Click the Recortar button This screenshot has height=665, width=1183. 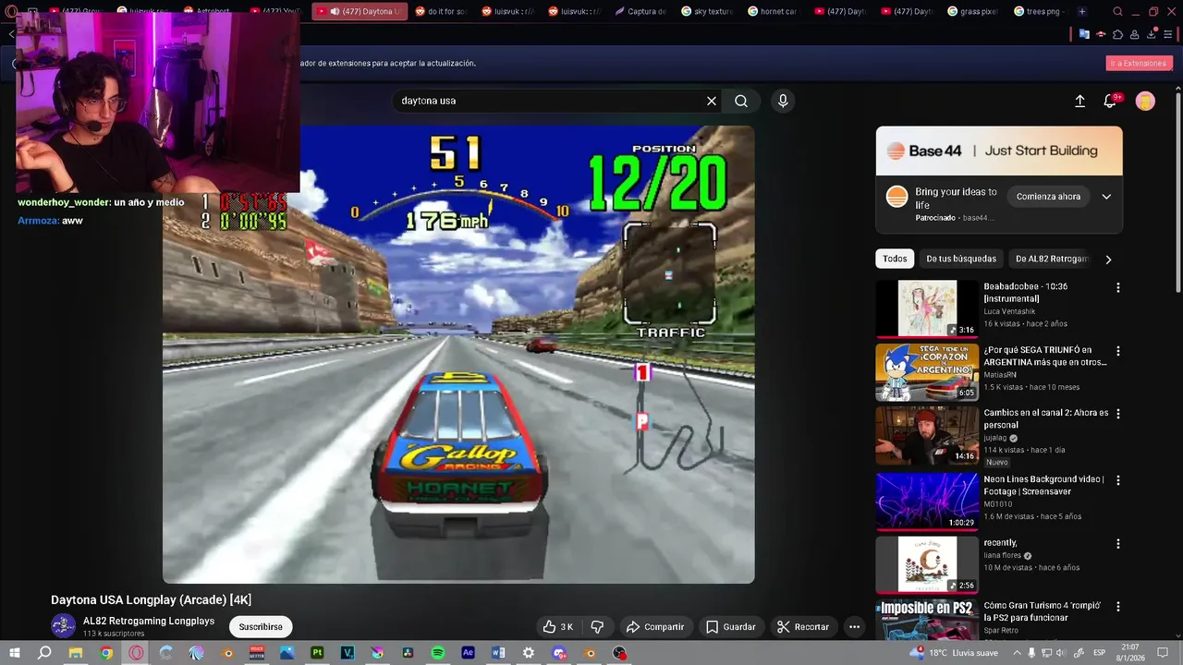(x=802, y=627)
